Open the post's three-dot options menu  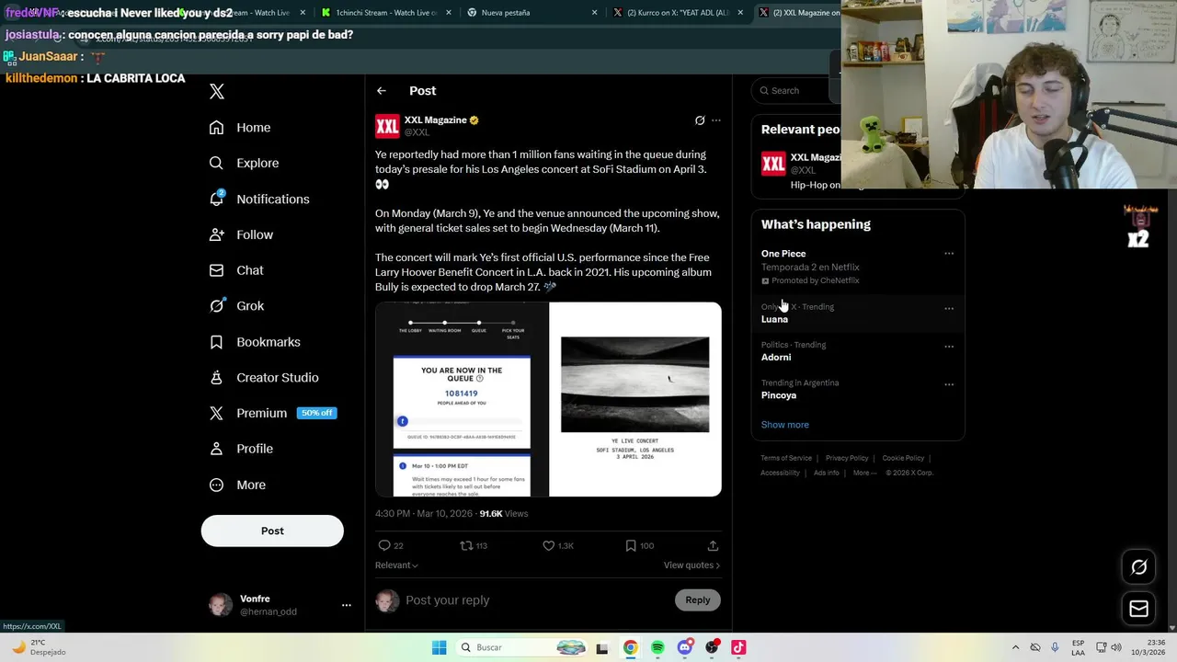pyautogui.click(x=716, y=120)
